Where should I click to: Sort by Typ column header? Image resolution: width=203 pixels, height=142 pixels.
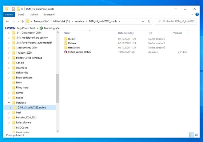click(x=150, y=33)
